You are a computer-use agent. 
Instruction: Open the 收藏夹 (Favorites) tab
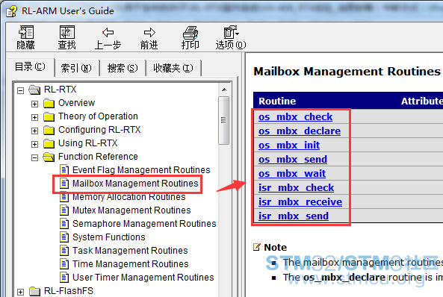[173, 68]
